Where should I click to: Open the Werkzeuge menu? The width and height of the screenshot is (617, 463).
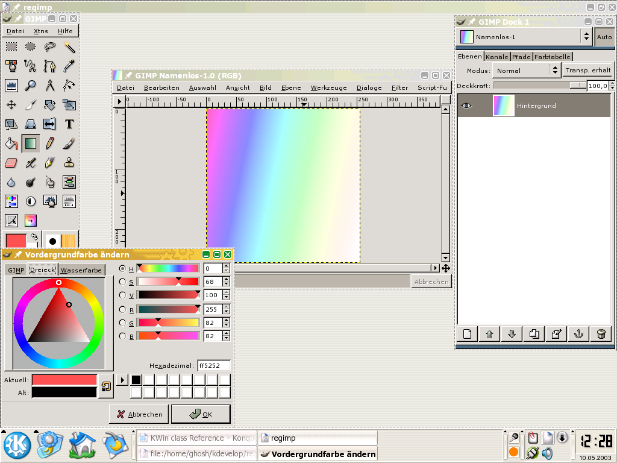click(x=328, y=88)
